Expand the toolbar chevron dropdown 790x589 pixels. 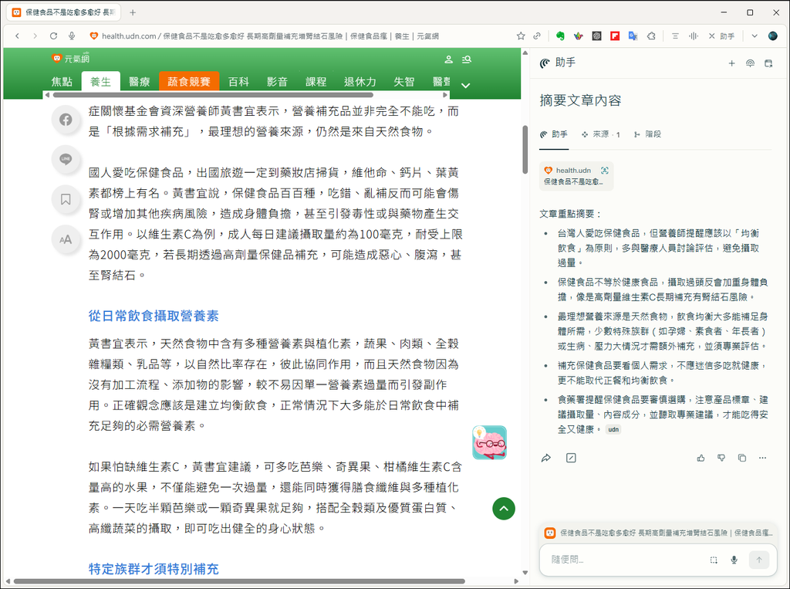pyautogui.click(x=755, y=36)
